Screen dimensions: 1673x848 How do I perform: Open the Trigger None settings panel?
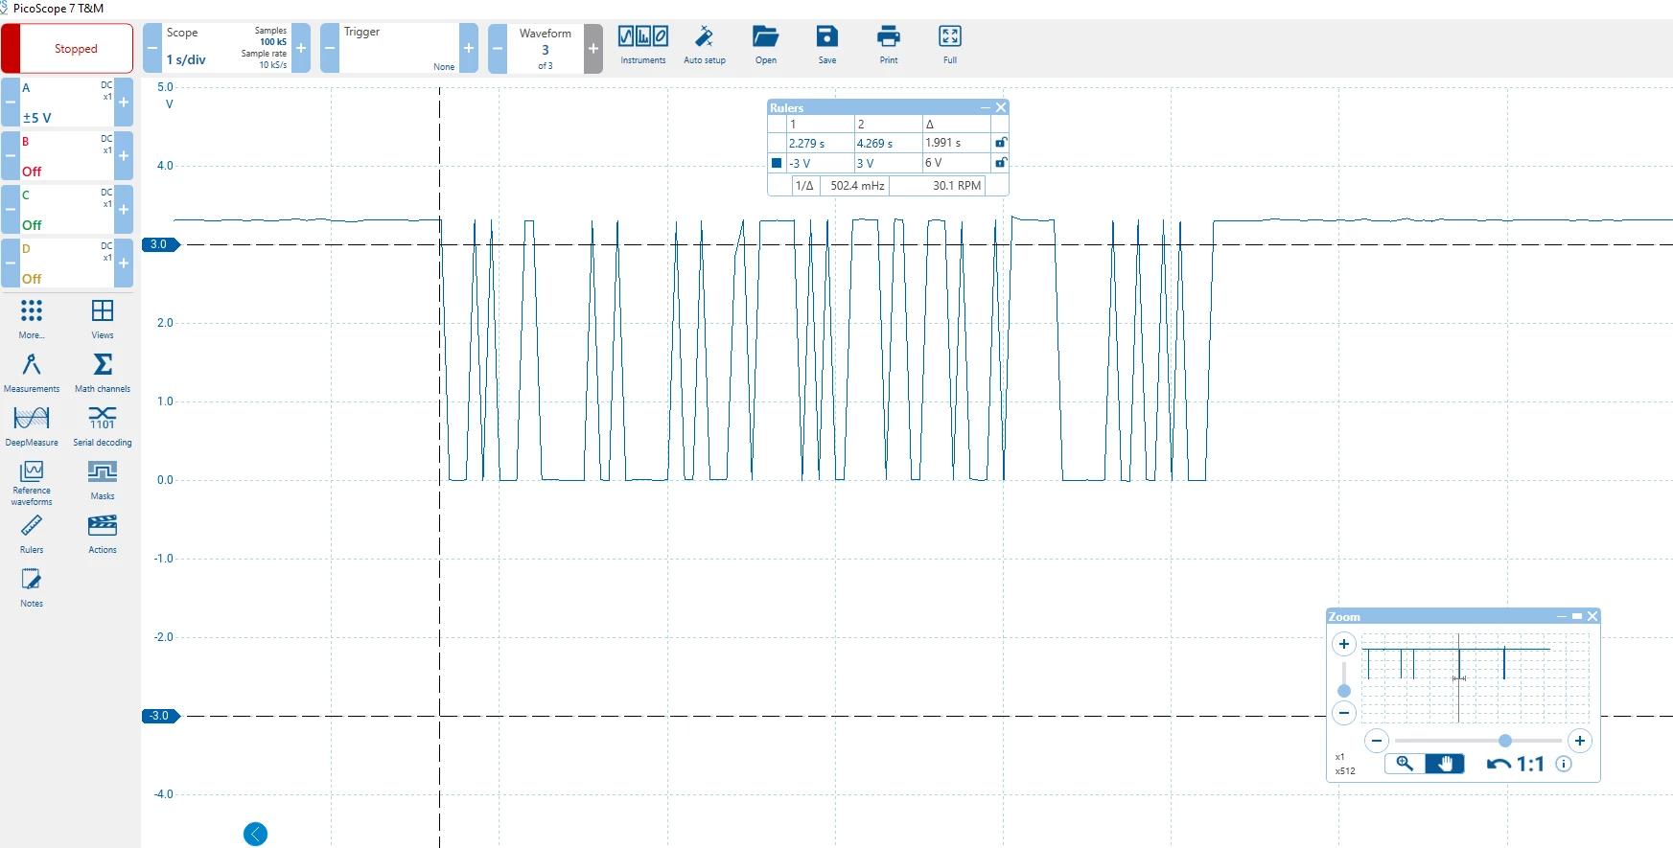399,49
